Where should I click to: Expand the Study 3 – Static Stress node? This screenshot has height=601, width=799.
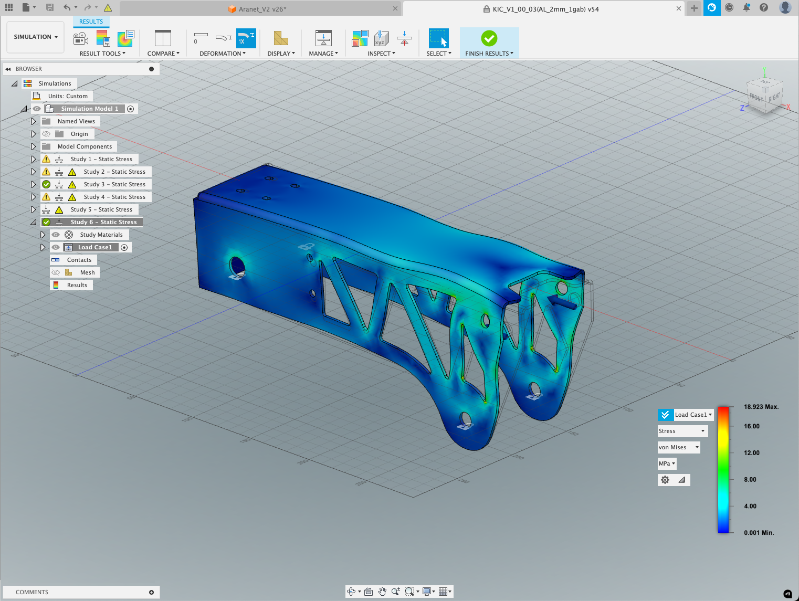coord(33,184)
